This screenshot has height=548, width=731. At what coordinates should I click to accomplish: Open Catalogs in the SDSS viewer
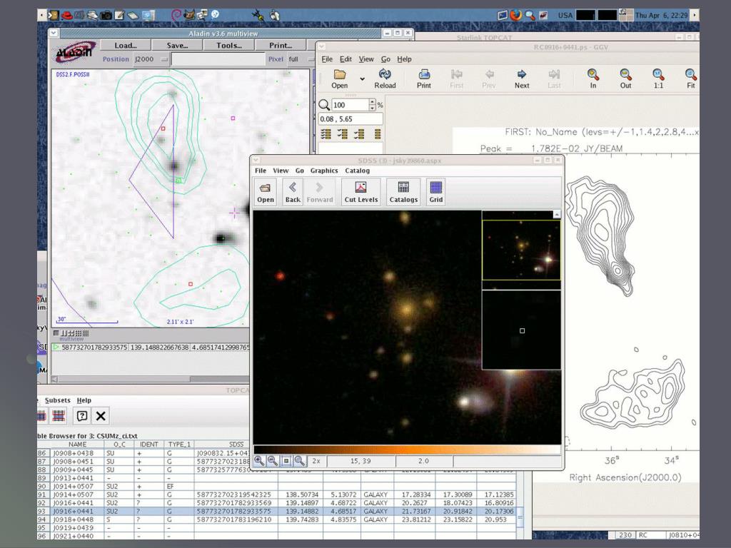point(403,192)
